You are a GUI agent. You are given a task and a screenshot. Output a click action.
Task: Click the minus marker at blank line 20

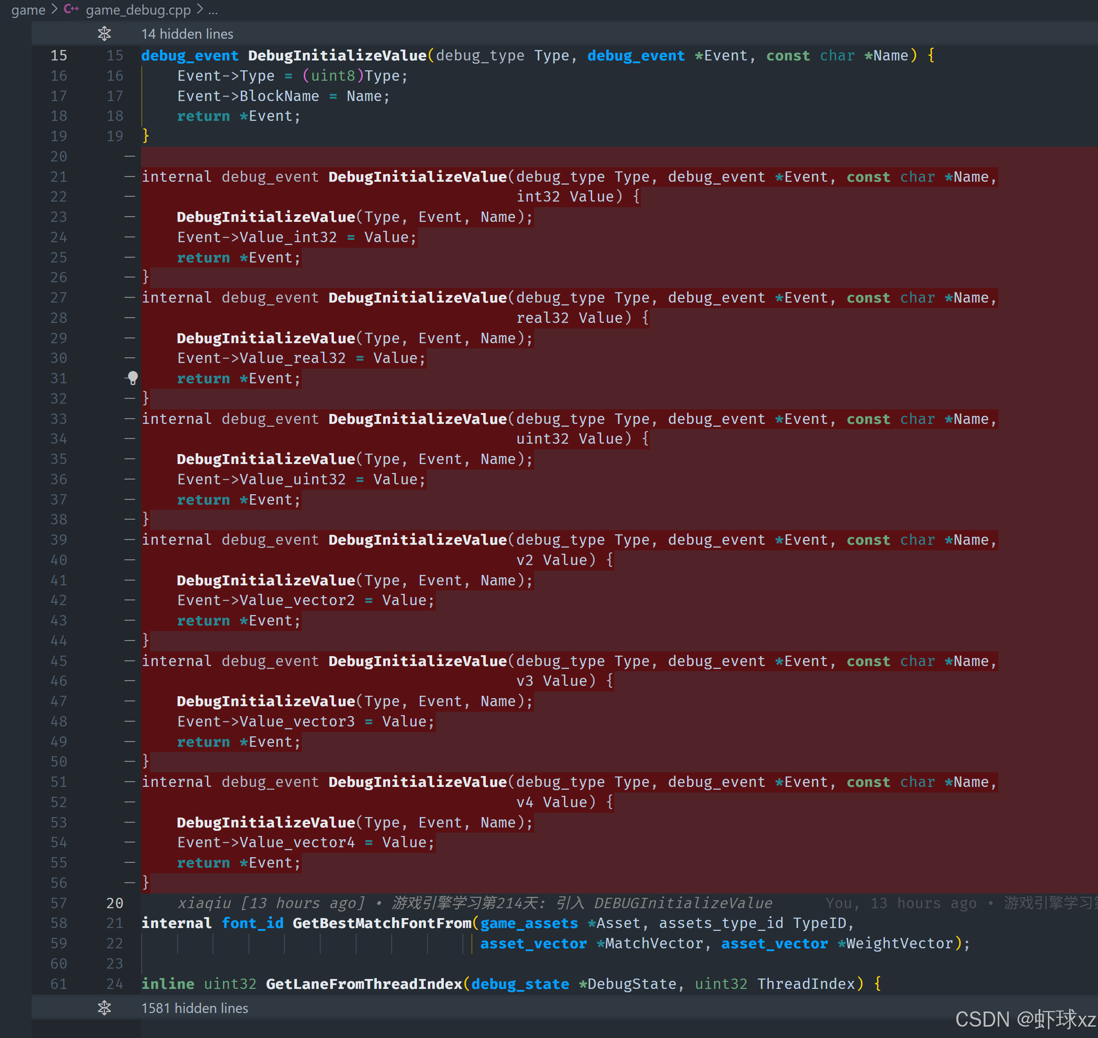pos(129,157)
